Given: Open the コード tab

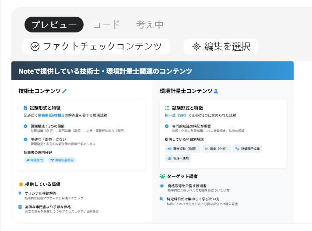Looking at the screenshot, I should click(x=106, y=25).
